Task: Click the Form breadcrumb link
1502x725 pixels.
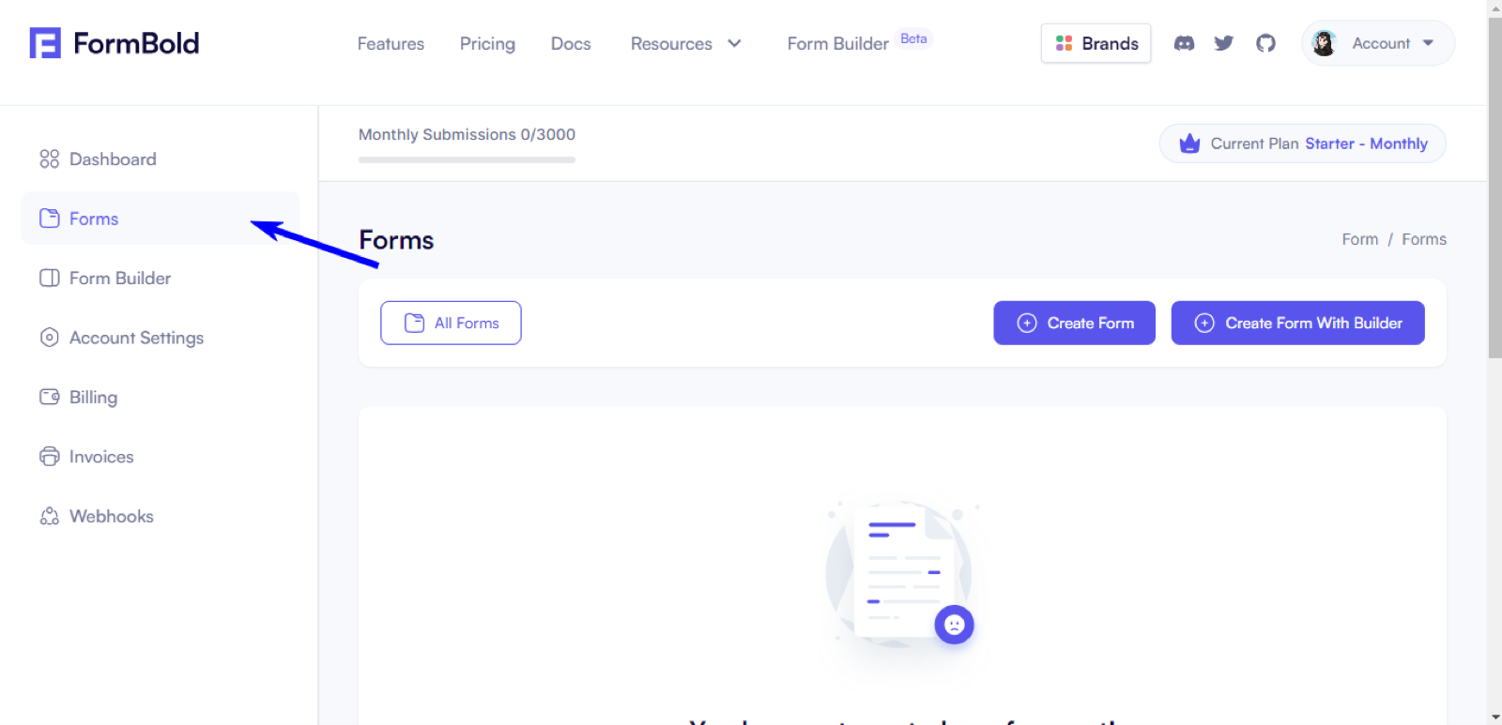Action: [1360, 239]
